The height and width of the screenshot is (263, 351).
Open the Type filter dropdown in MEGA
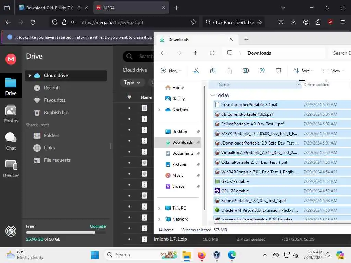coord(132,82)
